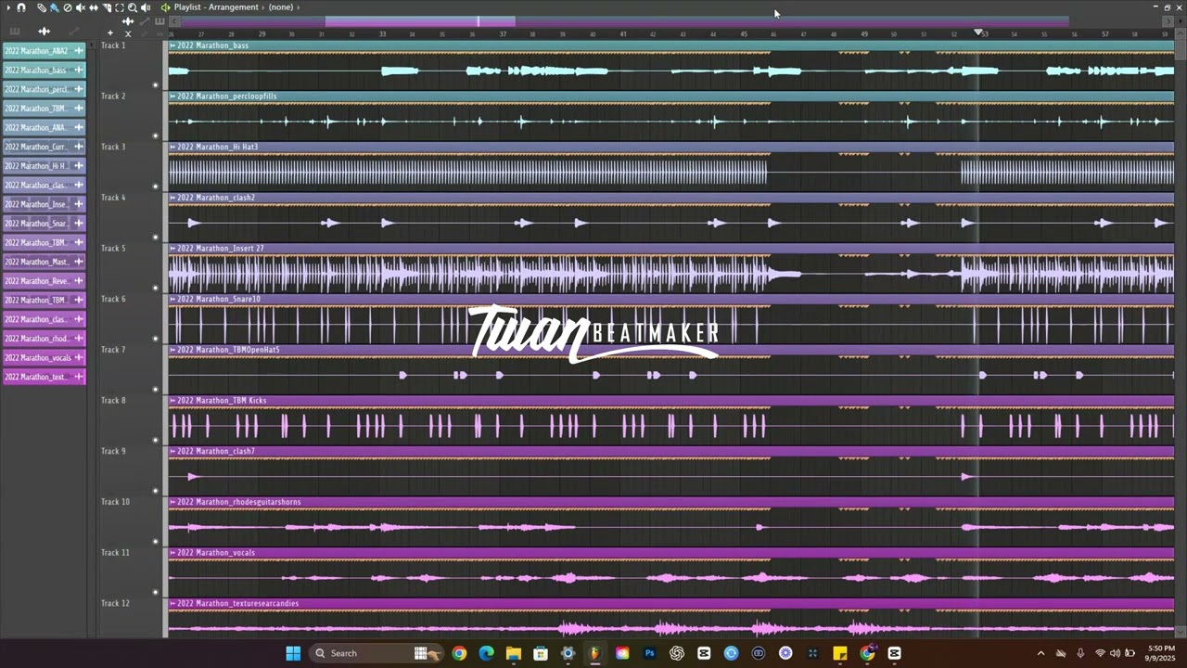Select the Select marquee tool
1187x668 pixels.
pos(120,7)
